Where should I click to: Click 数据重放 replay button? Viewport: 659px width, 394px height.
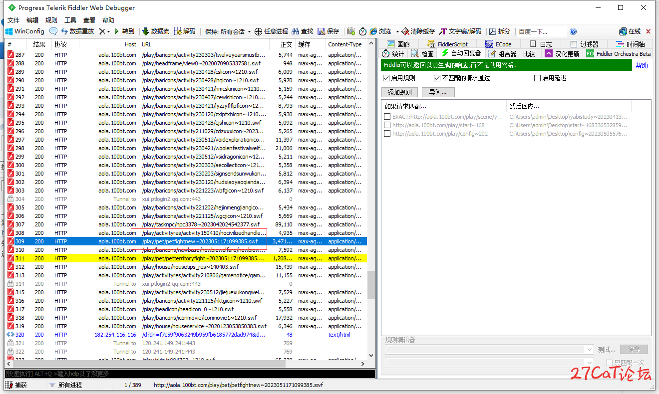coord(77,31)
